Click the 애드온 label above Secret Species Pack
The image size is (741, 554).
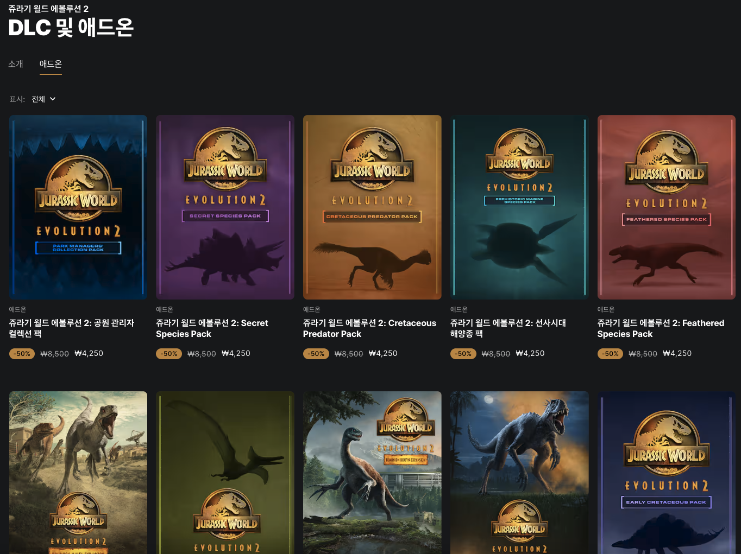(165, 309)
